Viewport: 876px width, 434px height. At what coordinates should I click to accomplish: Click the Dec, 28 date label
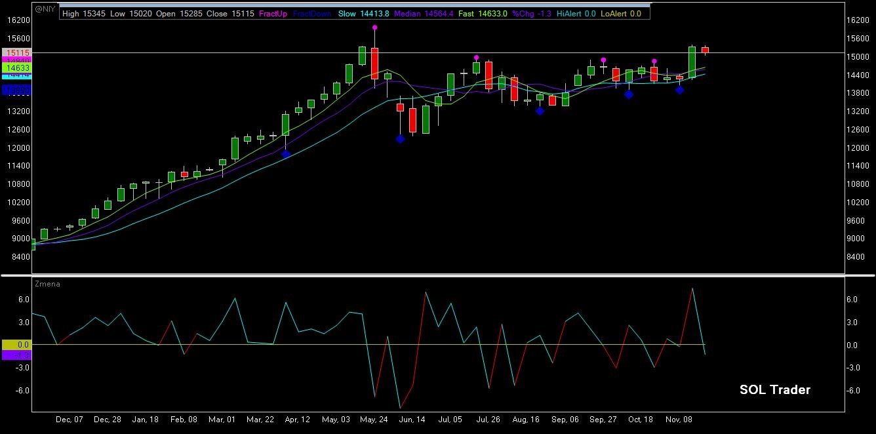point(108,420)
